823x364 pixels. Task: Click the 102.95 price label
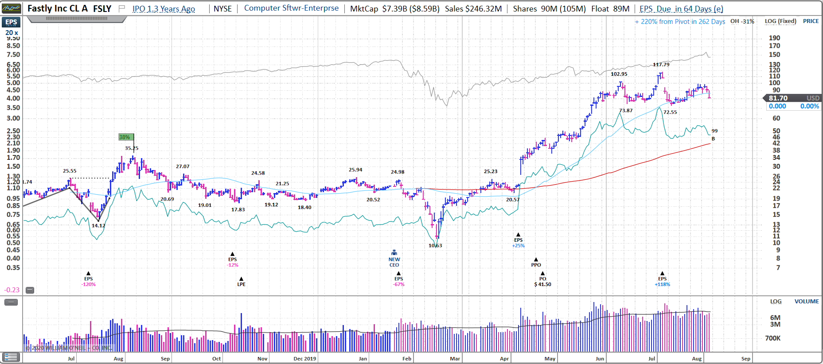pos(619,74)
